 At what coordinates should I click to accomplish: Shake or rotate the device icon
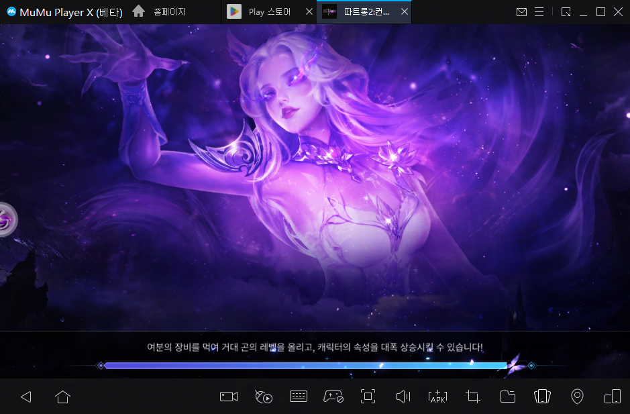pyautogui.click(x=542, y=397)
